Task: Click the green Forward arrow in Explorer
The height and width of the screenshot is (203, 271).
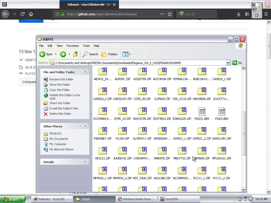Action: pyautogui.click(x=63, y=54)
